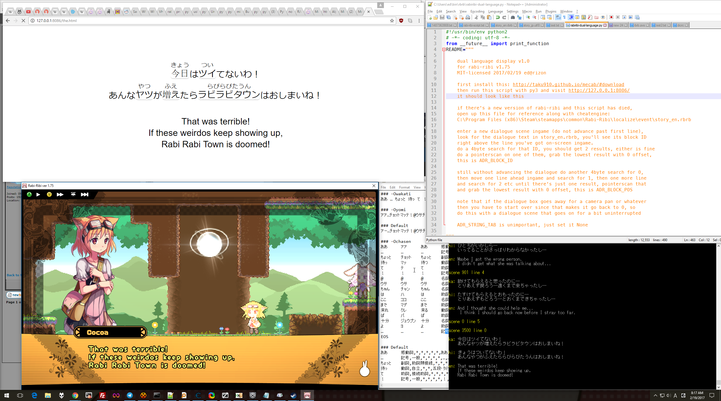Click the Paste clipboard icon in Notepad++

point(489,17)
